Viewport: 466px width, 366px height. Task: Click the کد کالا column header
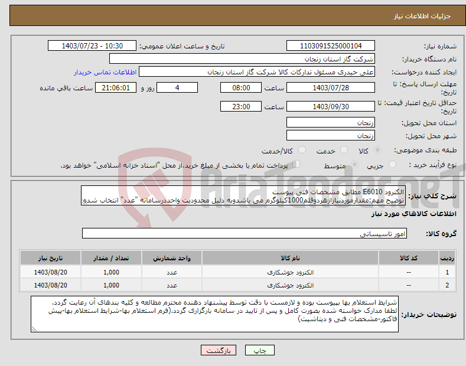pos(409,258)
